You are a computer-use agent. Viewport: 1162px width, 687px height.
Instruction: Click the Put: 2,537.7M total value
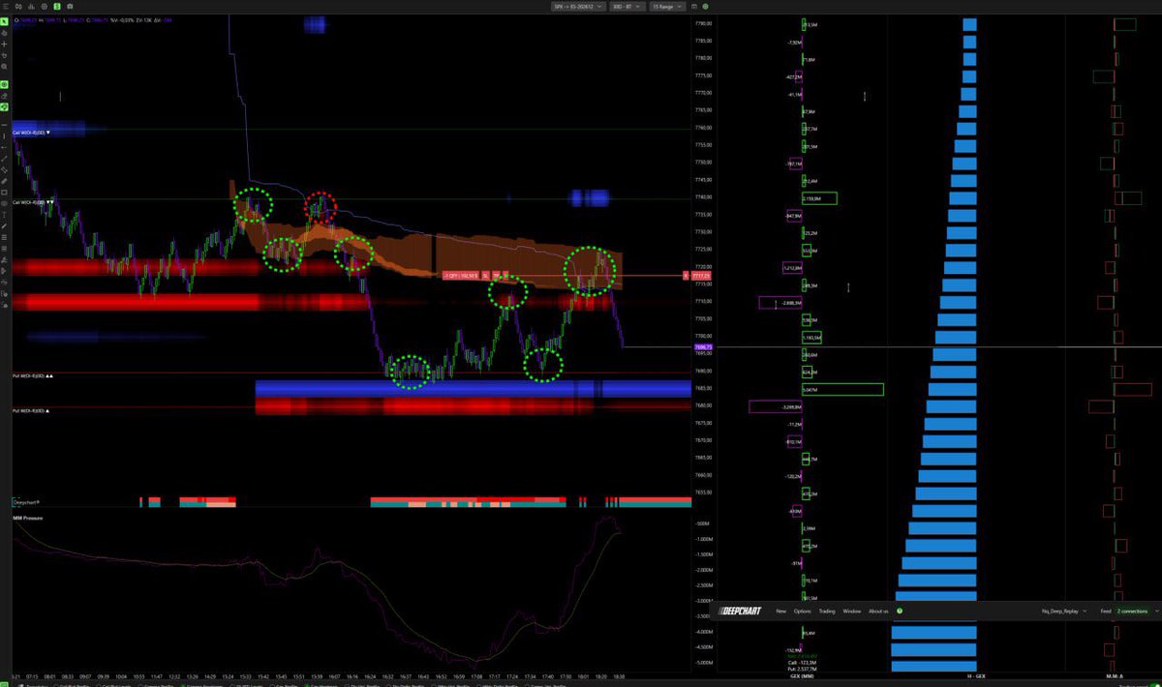point(803,669)
